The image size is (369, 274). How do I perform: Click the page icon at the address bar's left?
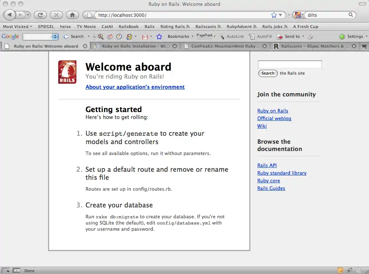tap(90, 15)
